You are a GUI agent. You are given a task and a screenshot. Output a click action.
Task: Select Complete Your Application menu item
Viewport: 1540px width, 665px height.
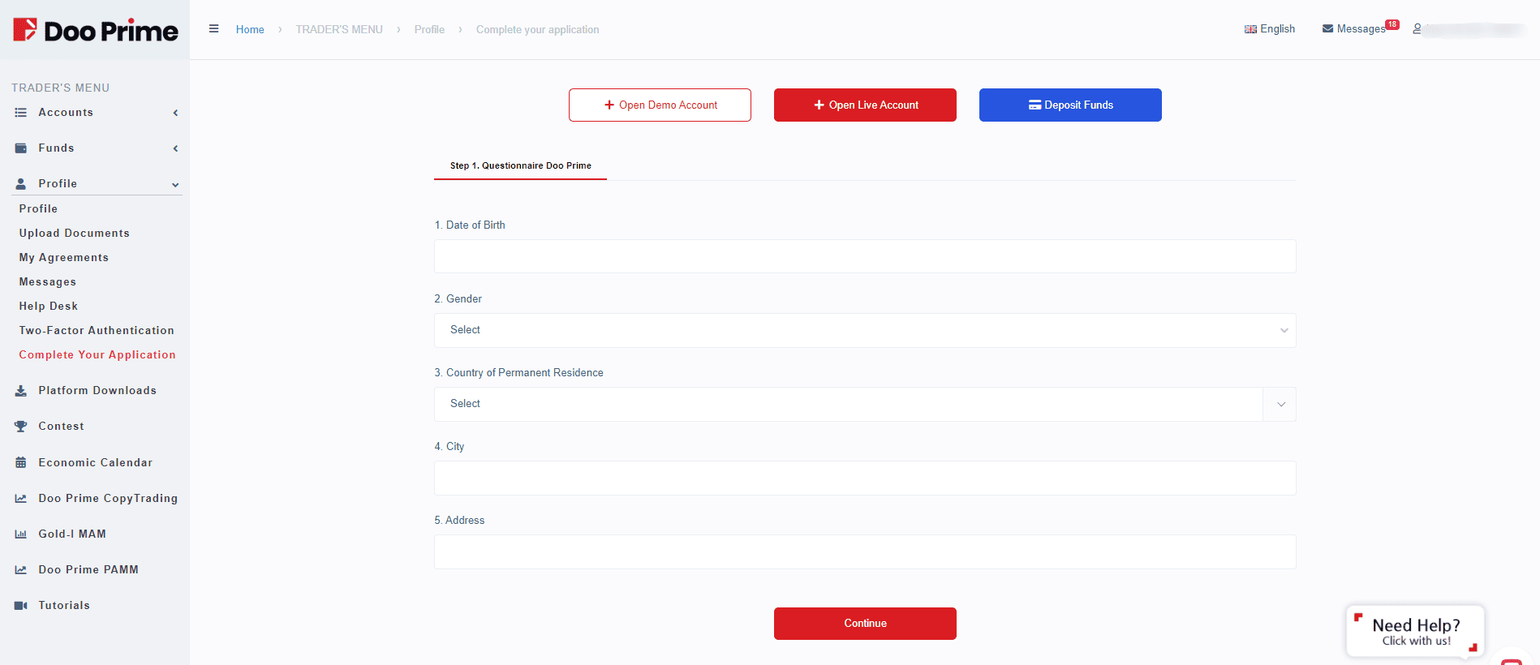[97, 354]
